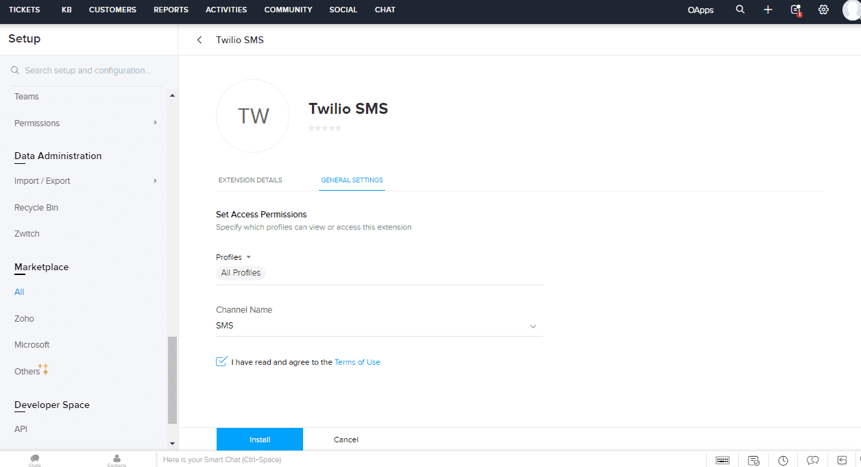Expand the Profiles dropdown arrow

click(x=249, y=257)
